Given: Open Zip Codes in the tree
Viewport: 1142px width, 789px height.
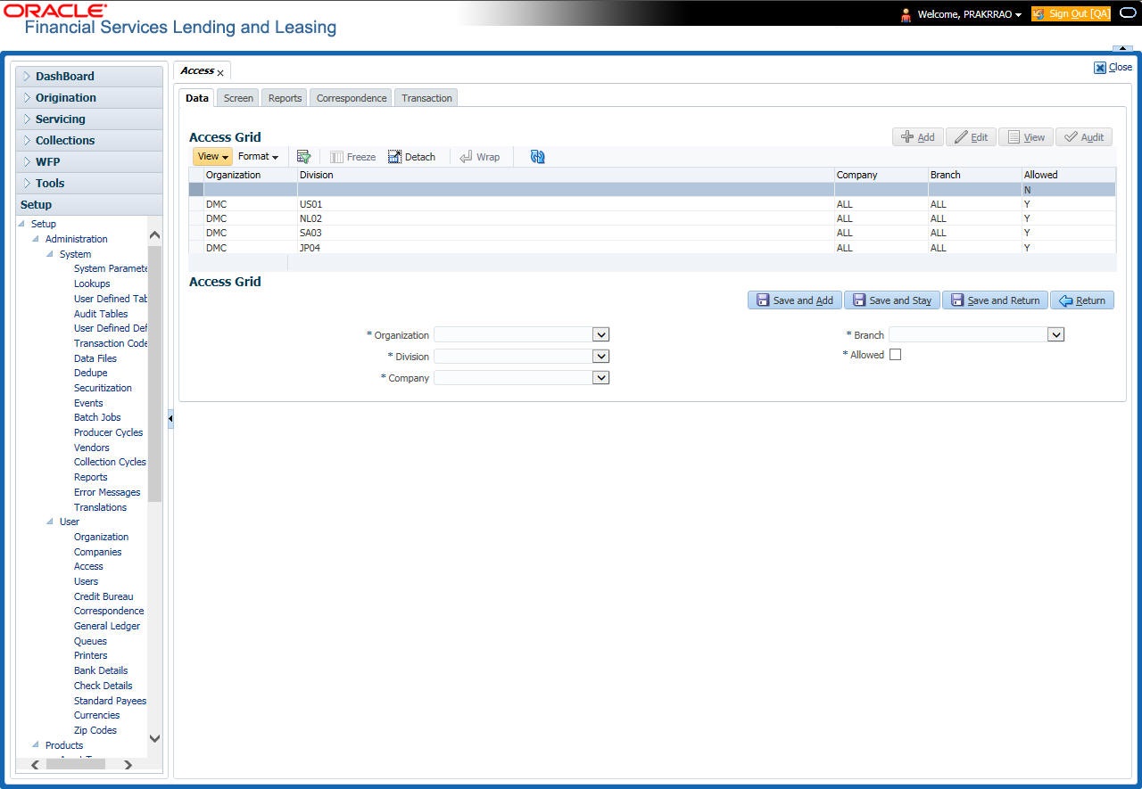Looking at the screenshot, I should [95, 730].
